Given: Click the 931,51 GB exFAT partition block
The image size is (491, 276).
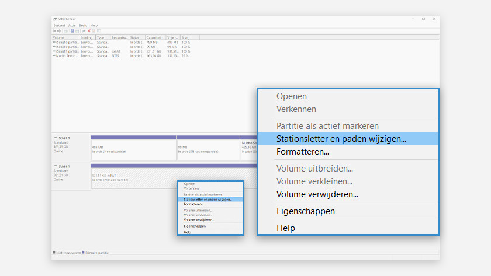Looking at the screenshot, I should (x=133, y=178).
